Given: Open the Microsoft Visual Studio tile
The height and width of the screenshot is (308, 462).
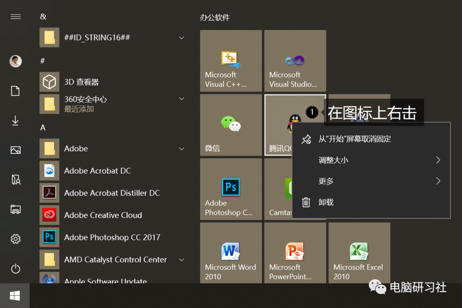Looking at the screenshot, I should tap(295, 61).
